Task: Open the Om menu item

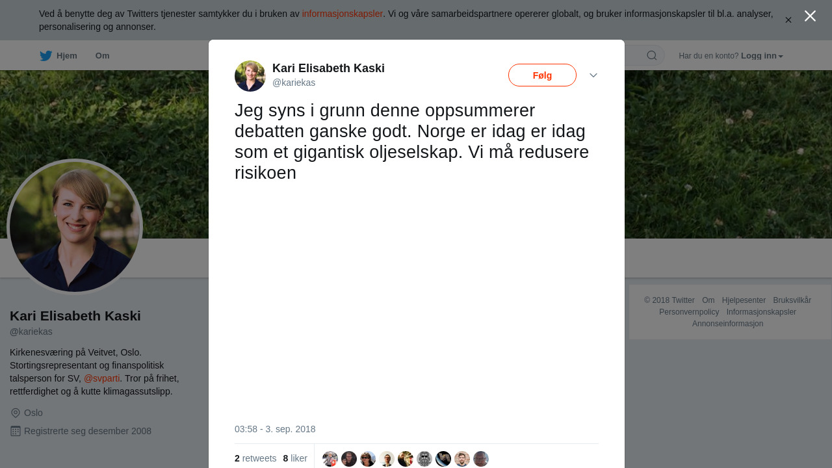Action: [x=103, y=56]
